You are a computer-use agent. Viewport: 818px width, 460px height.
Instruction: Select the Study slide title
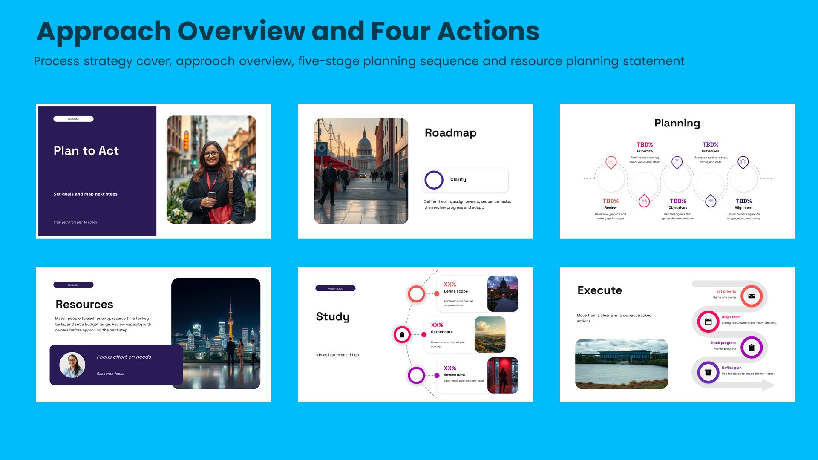click(x=333, y=317)
